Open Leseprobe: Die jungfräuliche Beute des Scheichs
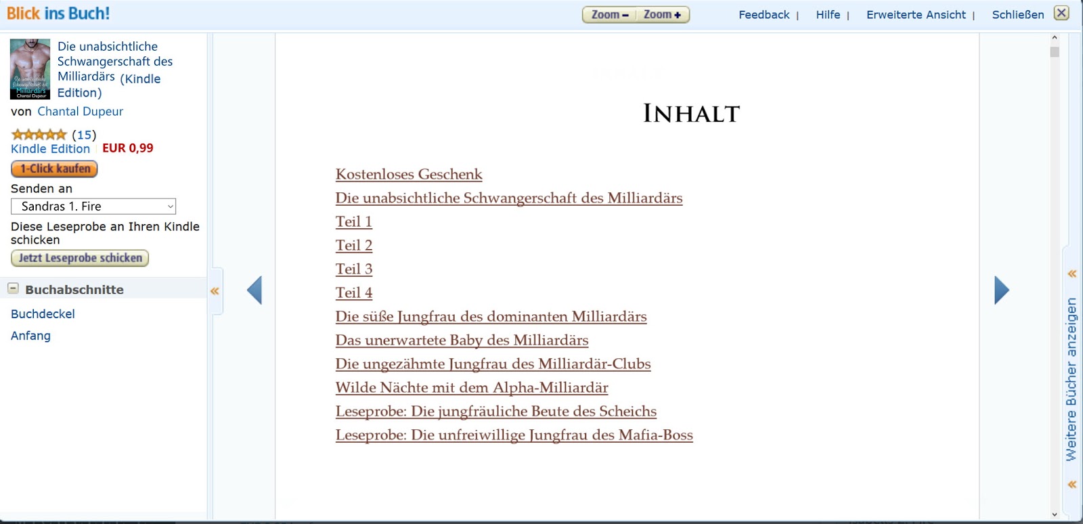Screen dimensions: 1083x524 click(495, 412)
